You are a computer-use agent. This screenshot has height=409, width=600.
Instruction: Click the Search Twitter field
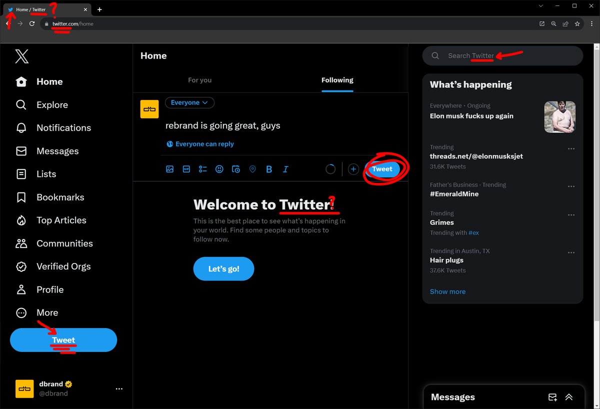tap(502, 55)
